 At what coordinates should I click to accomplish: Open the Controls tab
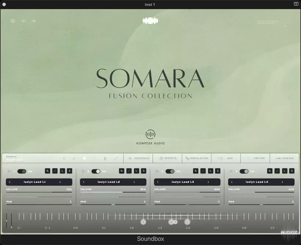[x=138, y=158]
